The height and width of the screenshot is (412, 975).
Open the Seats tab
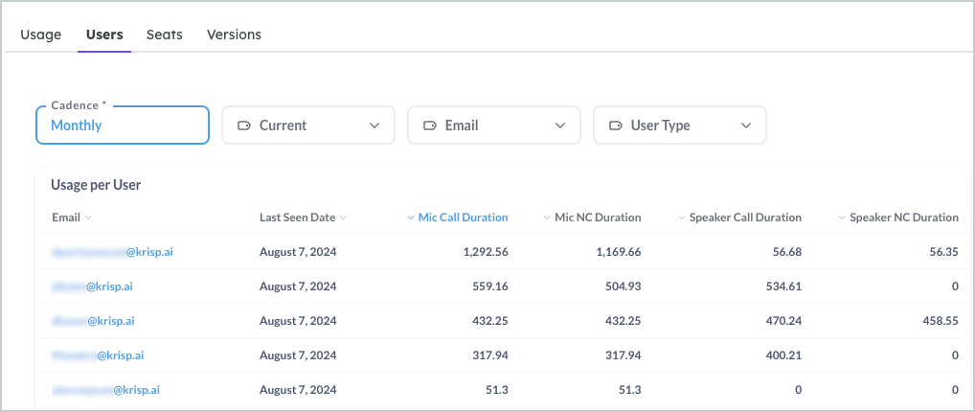pos(164,34)
